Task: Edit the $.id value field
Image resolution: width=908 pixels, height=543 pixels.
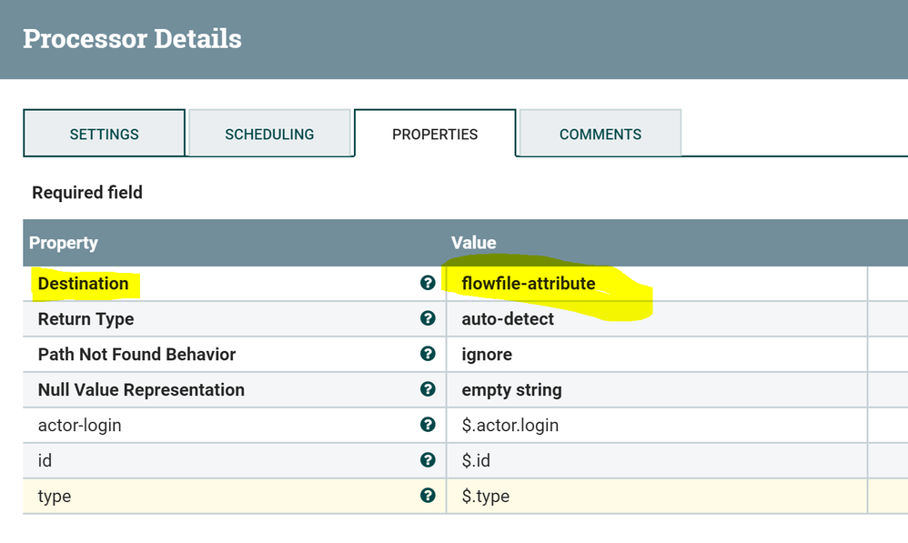Action: pyautogui.click(x=476, y=461)
